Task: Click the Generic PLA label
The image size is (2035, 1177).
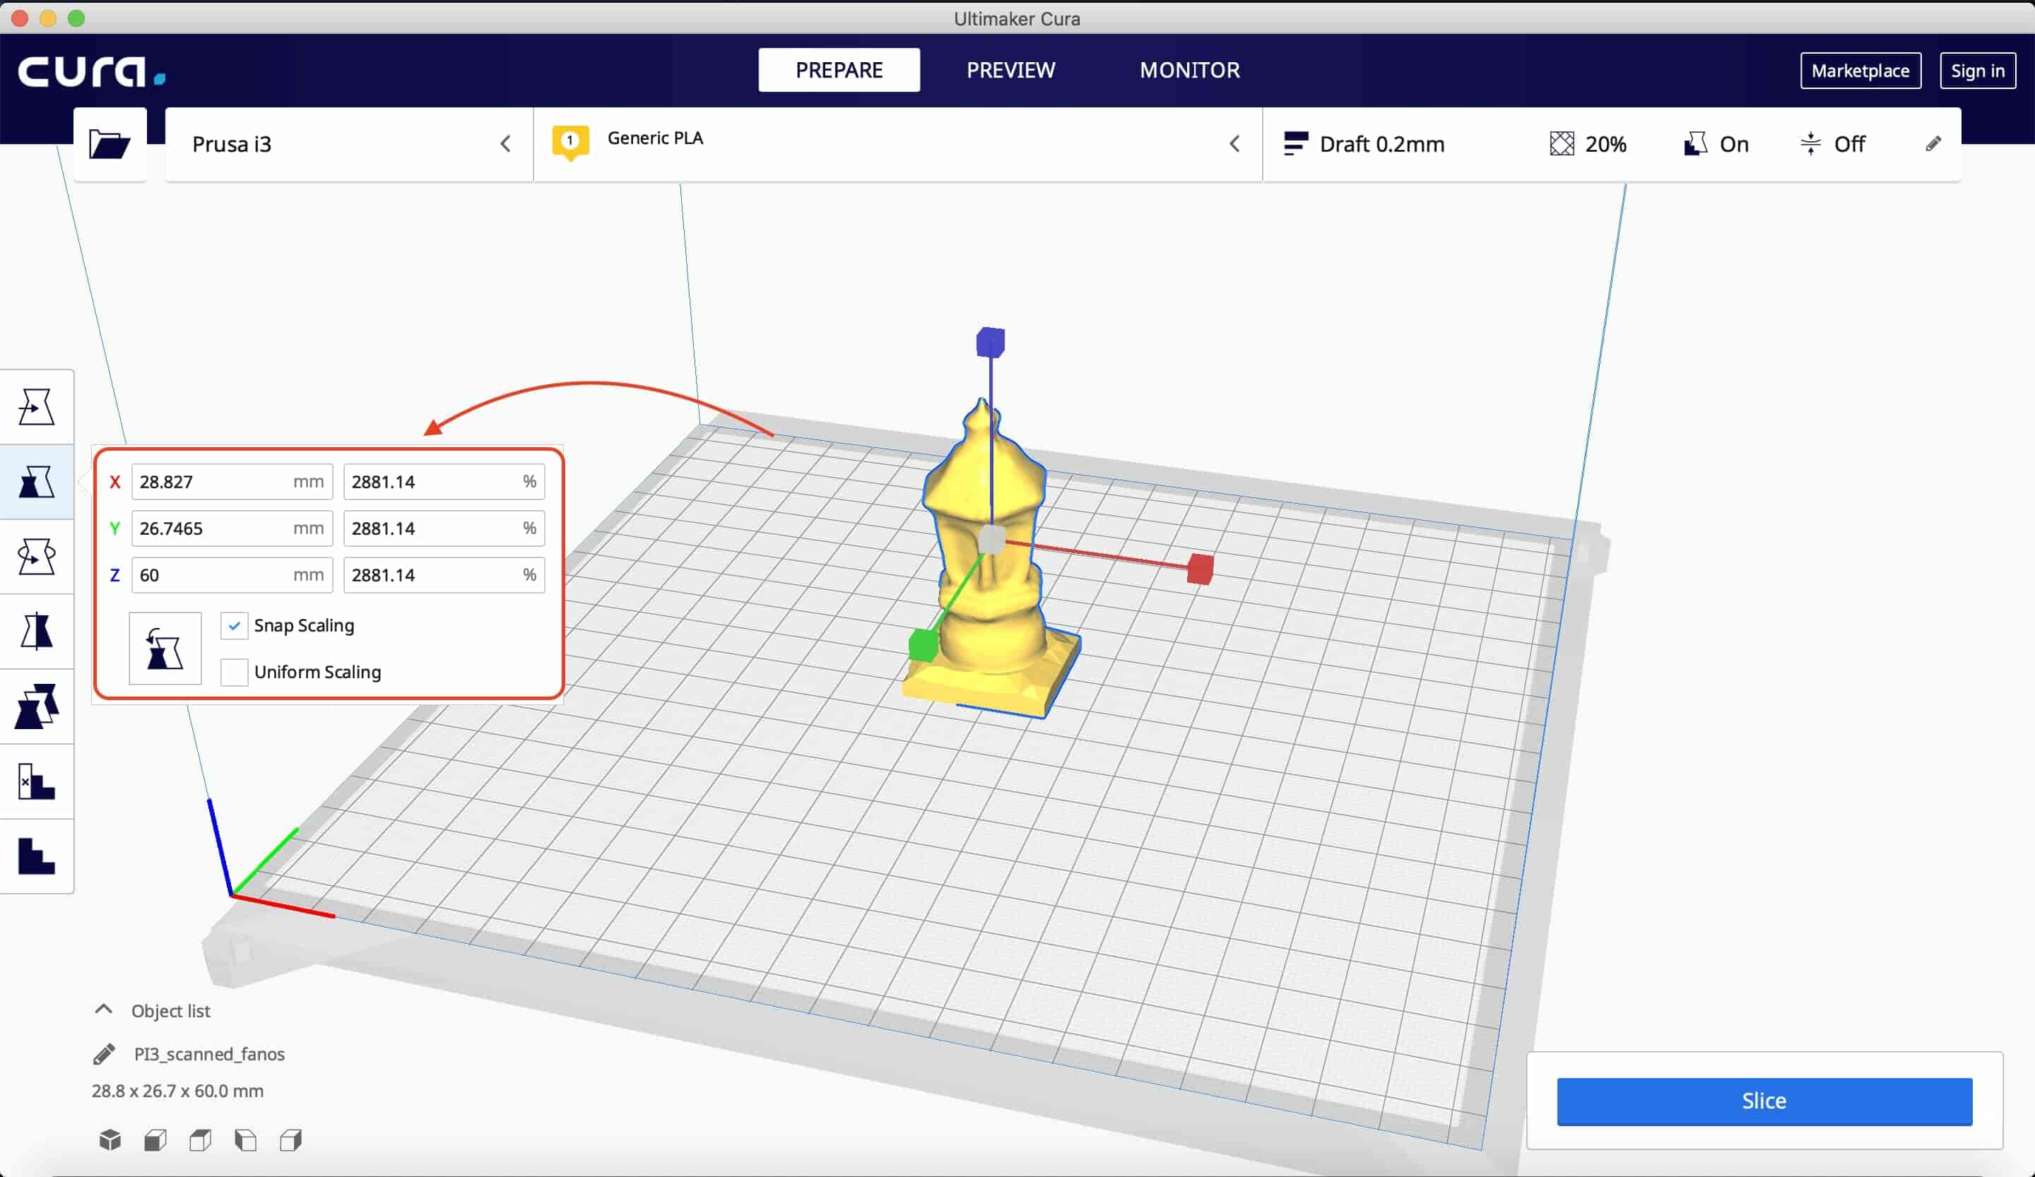Action: coord(655,138)
